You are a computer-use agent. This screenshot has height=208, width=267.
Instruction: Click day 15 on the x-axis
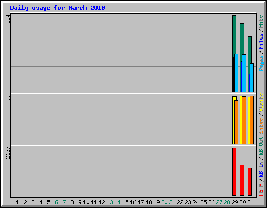click(125, 202)
